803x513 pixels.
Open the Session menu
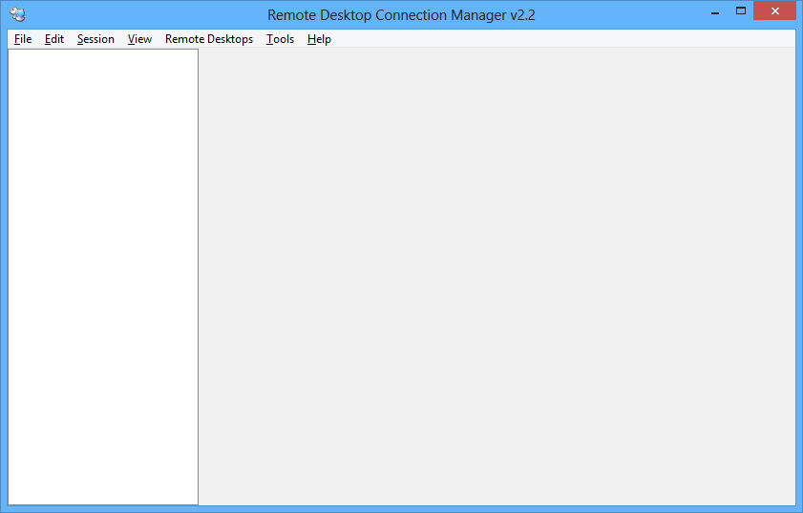tap(95, 39)
